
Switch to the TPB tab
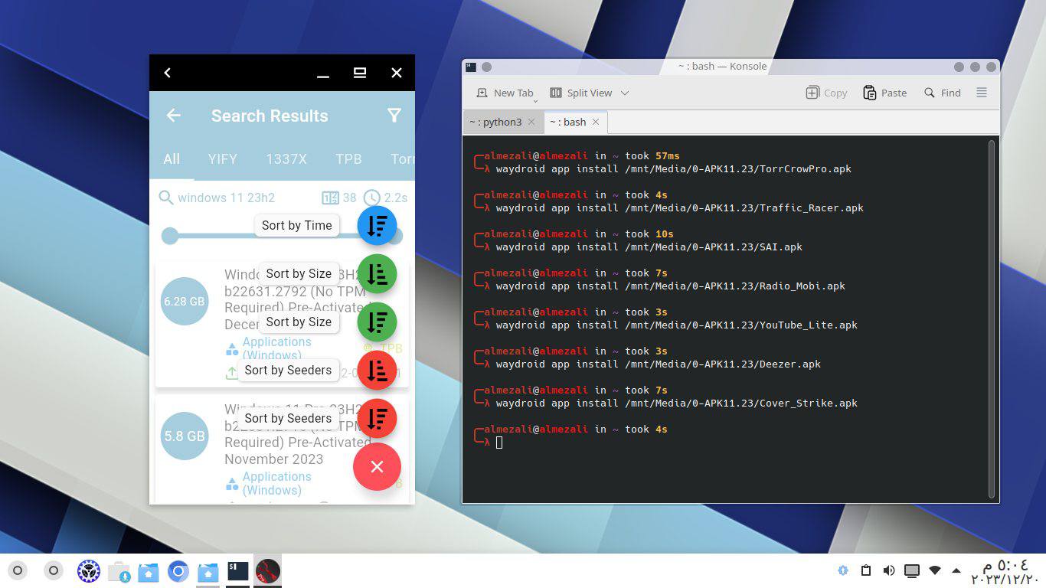(348, 159)
